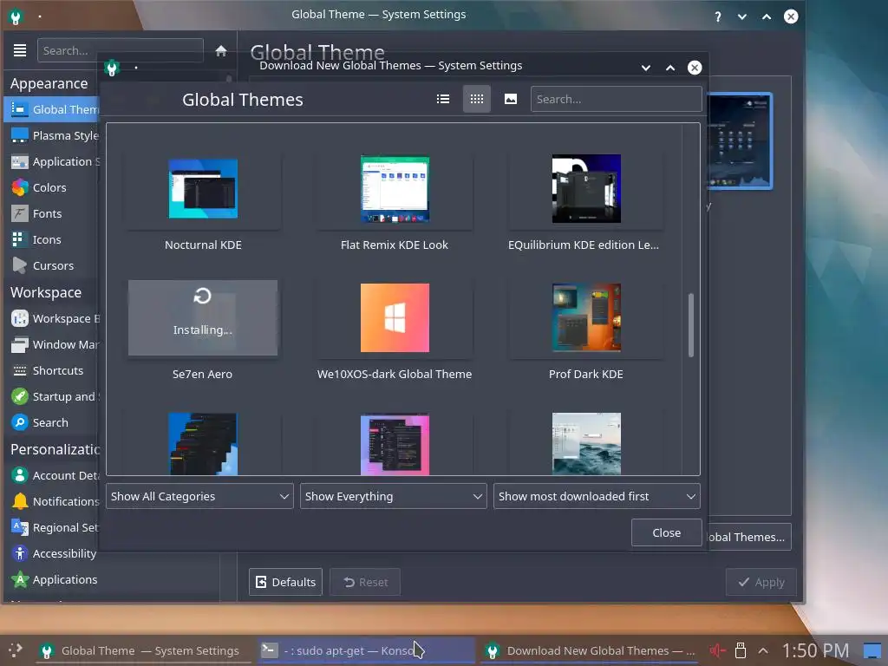Select Startup and Shutdown in the sidebar

(52, 396)
